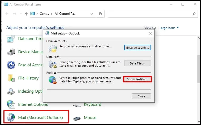Open recent locations dropdown arrow
The width and height of the screenshot is (201, 125).
(x=21, y=14)
